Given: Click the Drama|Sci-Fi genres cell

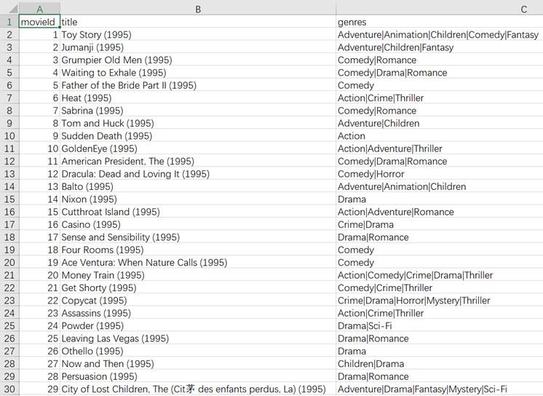Looking at the screenshot, I should coord(440,325).
